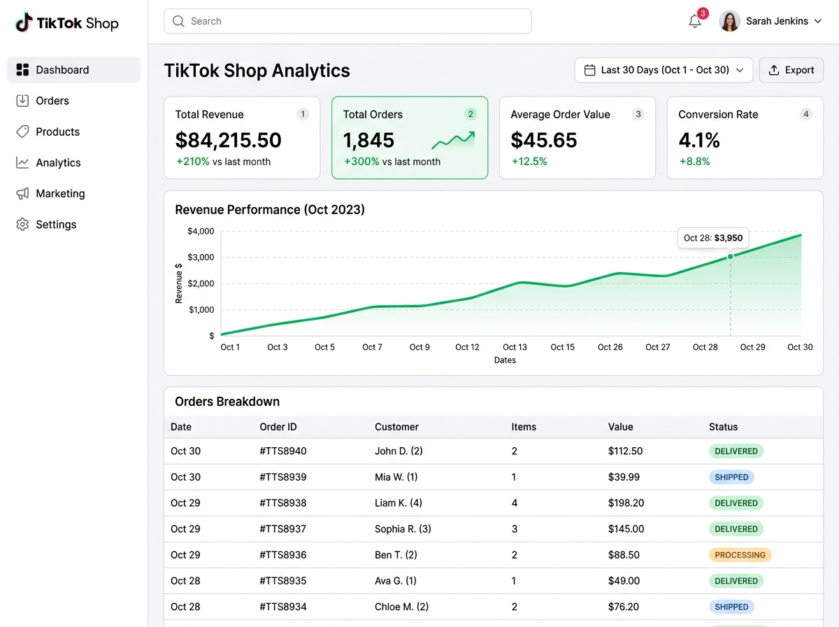The width and height of the screenshot is (839, 627).
Task: Sort by the Value column header
Action: tap(620, 427)
